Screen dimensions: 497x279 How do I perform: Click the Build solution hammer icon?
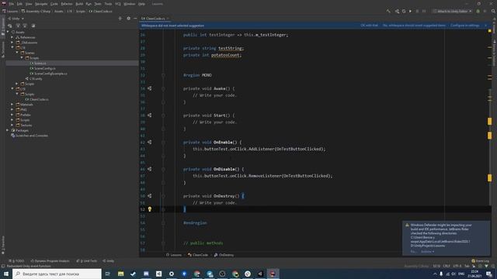click(388, 11)
